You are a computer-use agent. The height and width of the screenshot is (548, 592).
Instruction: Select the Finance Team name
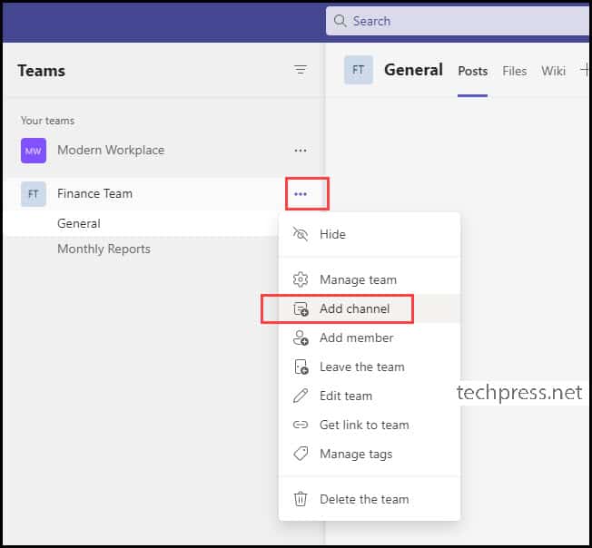(94, 194)
